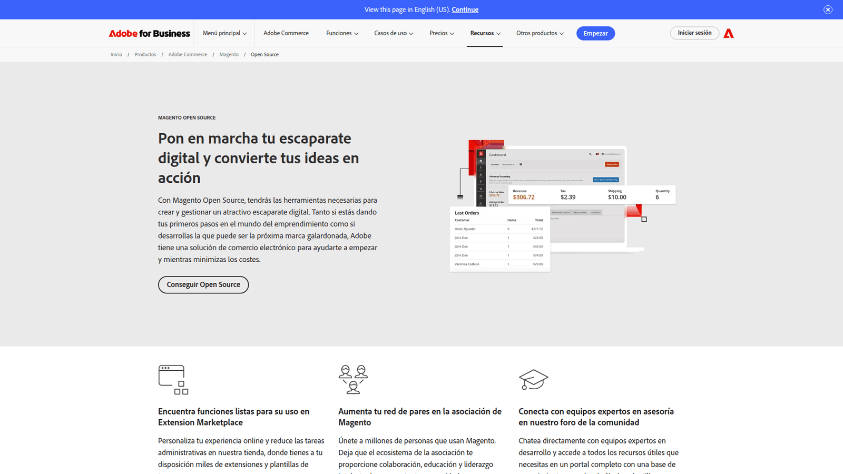Click the foro de la comunidad heading
843x474 pixels.
point(596,417)
